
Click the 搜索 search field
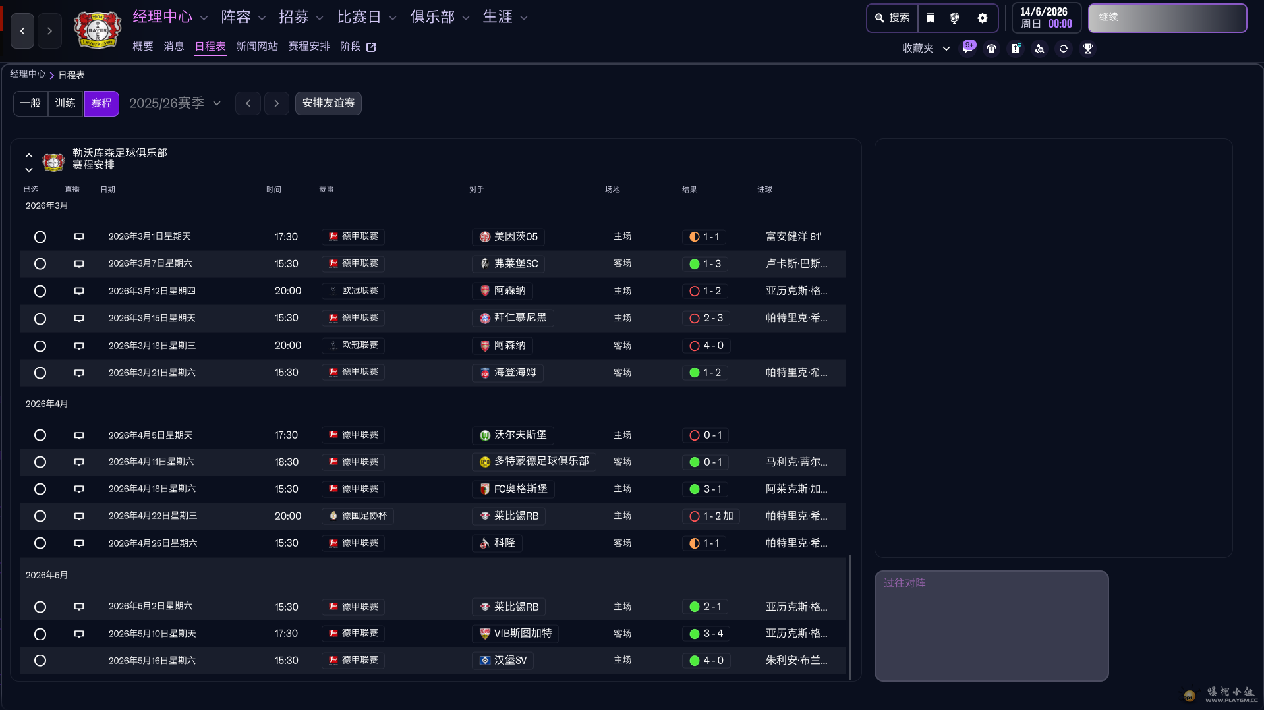pyautogui.click(x=892, y=18)
